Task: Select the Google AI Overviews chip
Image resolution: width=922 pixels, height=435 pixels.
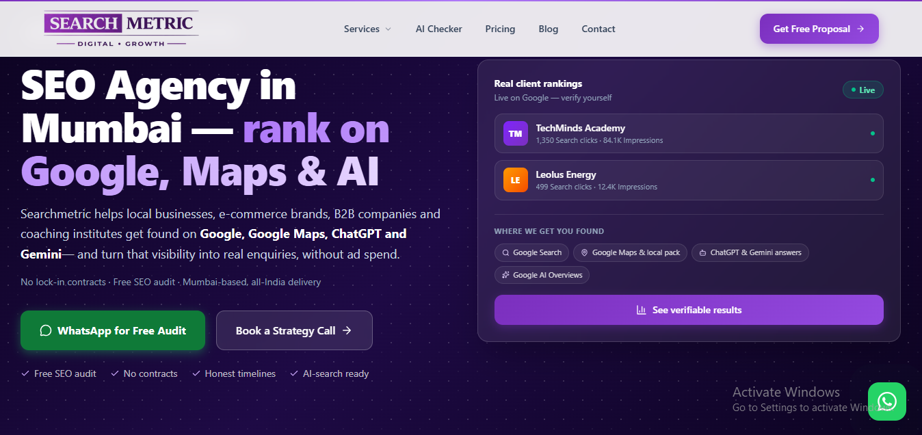Action: (x=542, y=275)
